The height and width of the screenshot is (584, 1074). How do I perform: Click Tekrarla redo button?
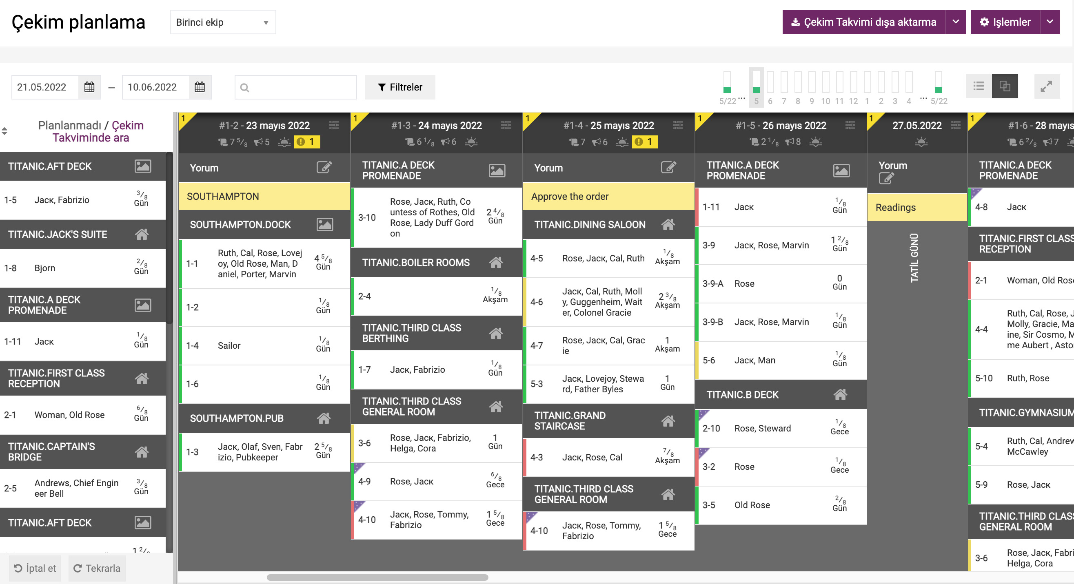point(97,568)
